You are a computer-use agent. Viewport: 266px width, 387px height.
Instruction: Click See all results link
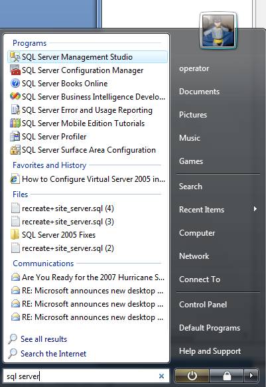point(44,339)
